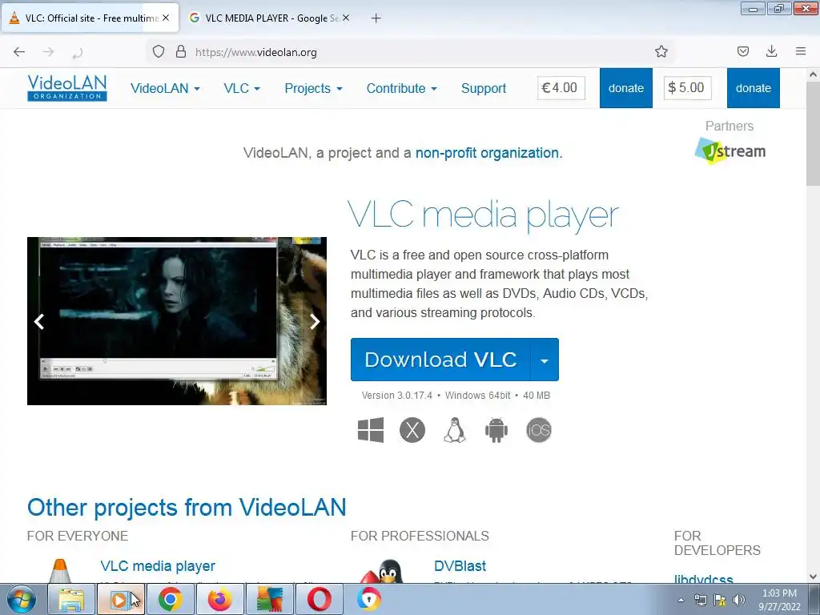Open Windows Explorer from the taskbar
Screen dimensions: 820x615
pyautogui.click(x=71, y=599)
